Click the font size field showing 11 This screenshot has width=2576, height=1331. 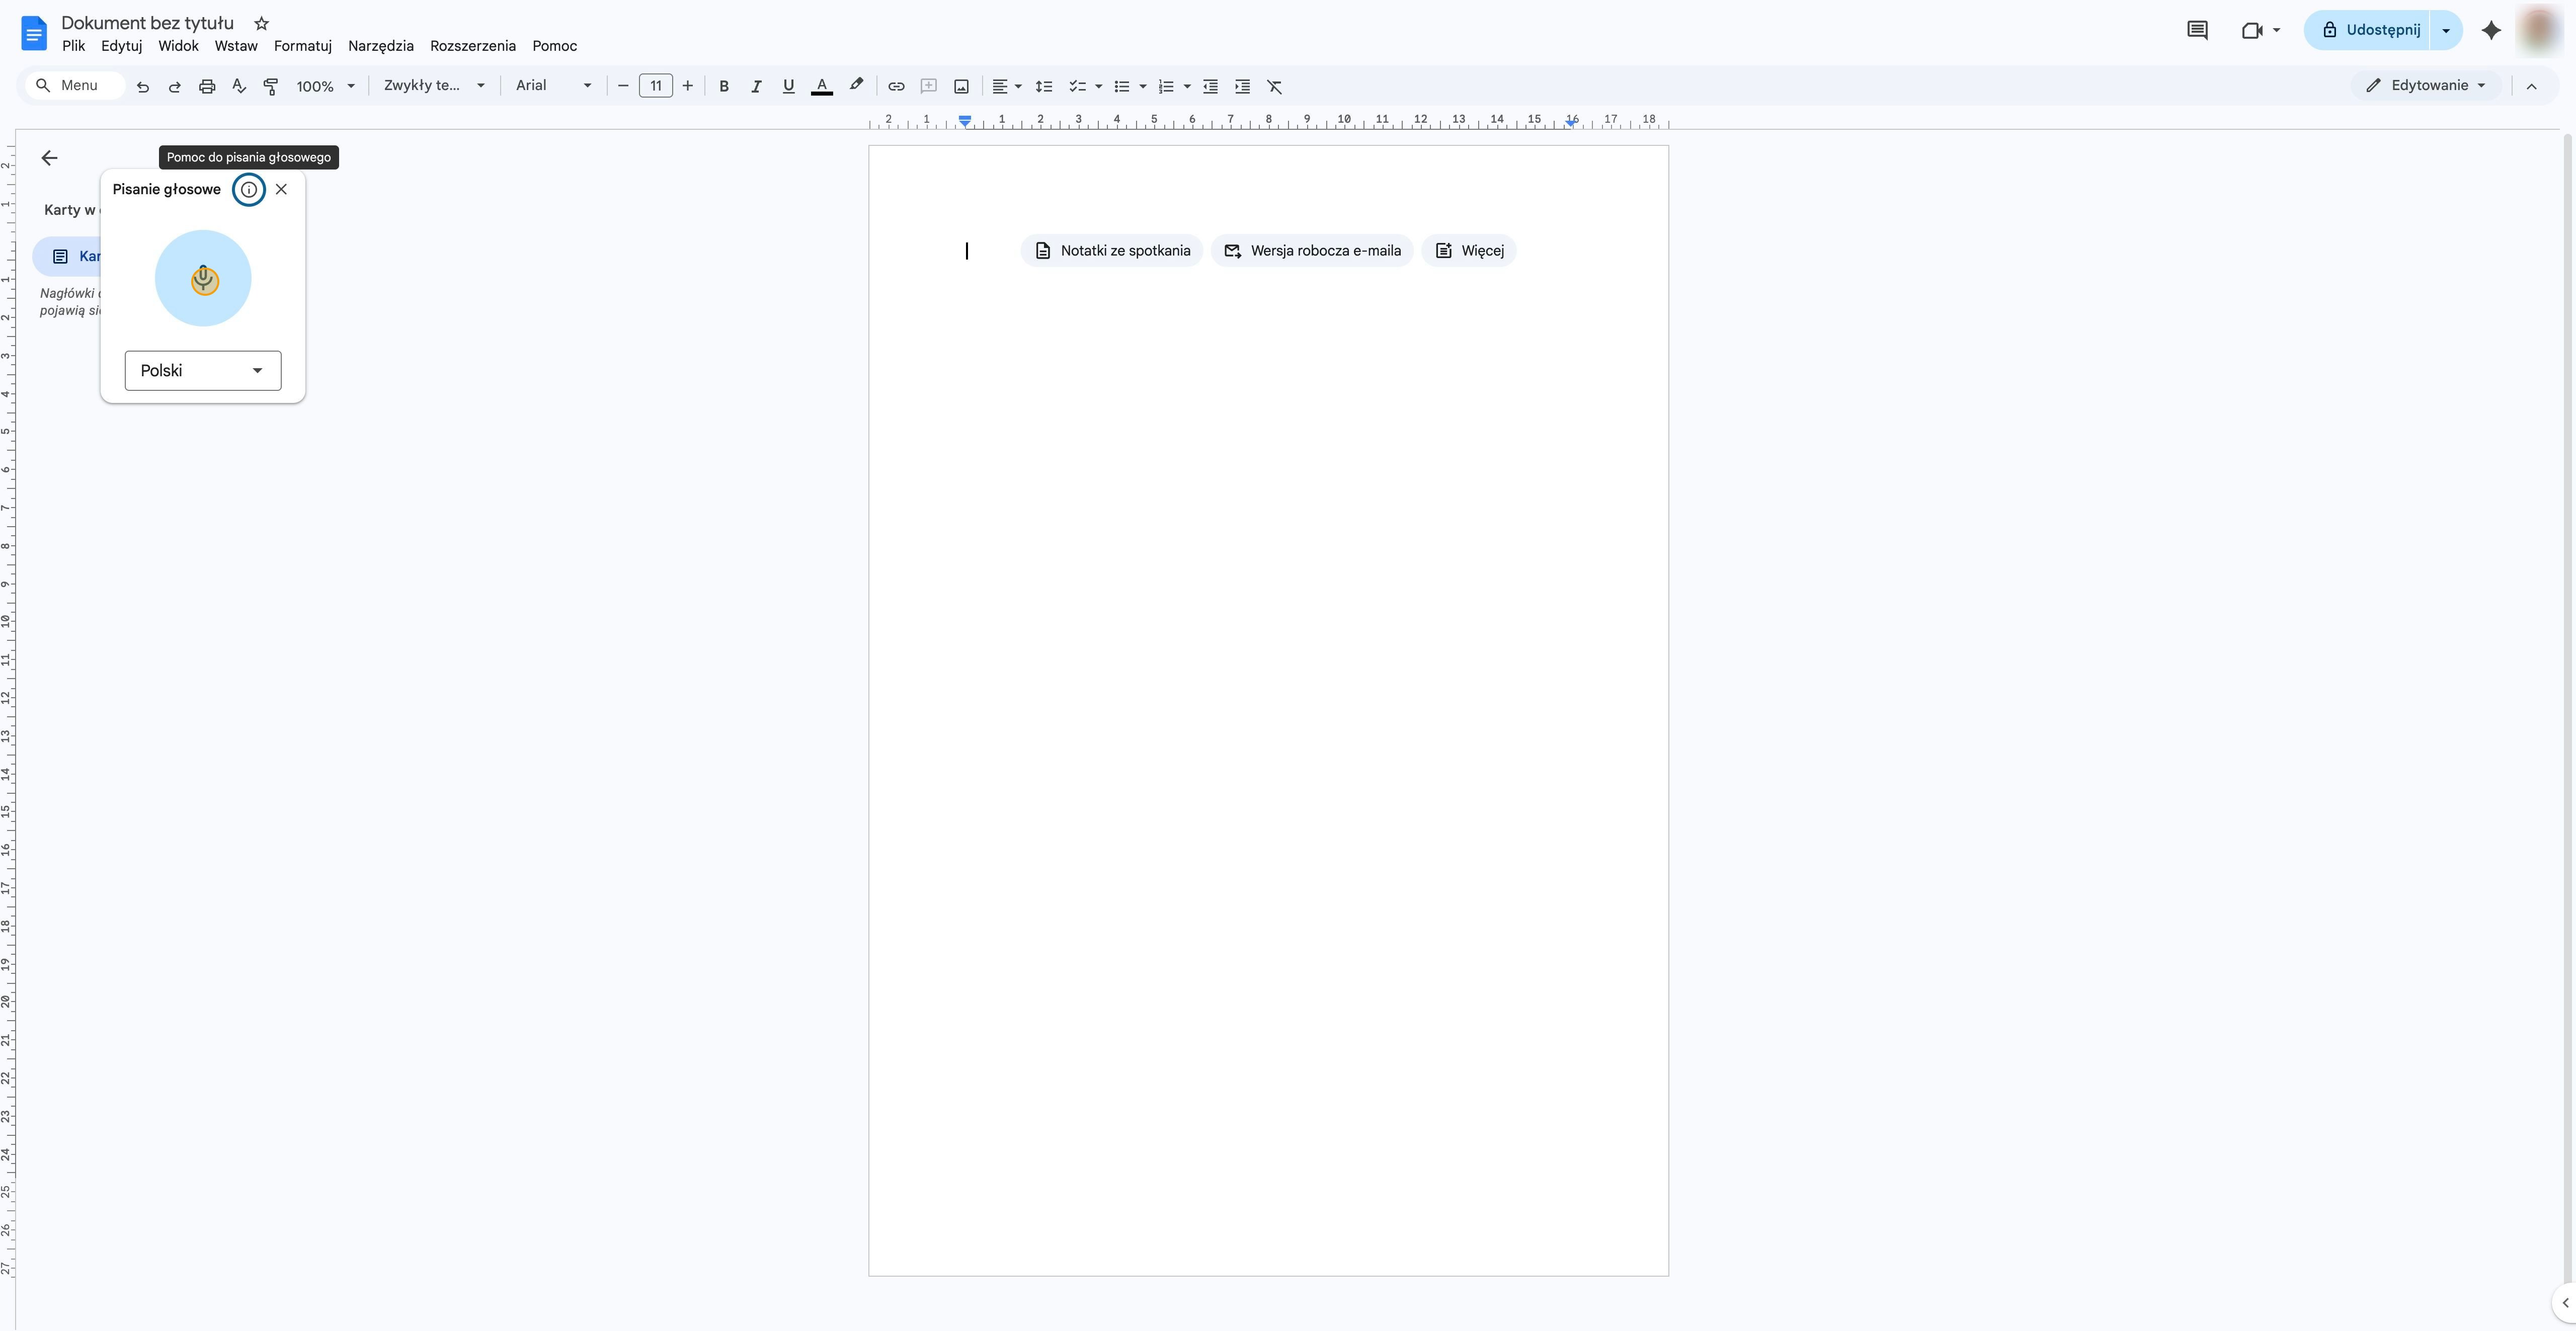click(656, 86)
